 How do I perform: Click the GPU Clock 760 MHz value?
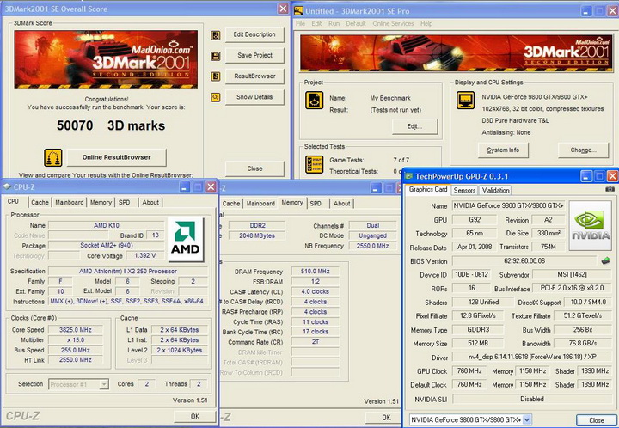pos(469,371)
